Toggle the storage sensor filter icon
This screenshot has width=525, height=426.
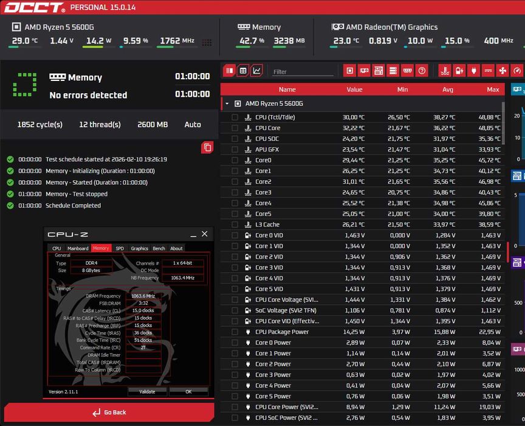[x=393, y=71]
